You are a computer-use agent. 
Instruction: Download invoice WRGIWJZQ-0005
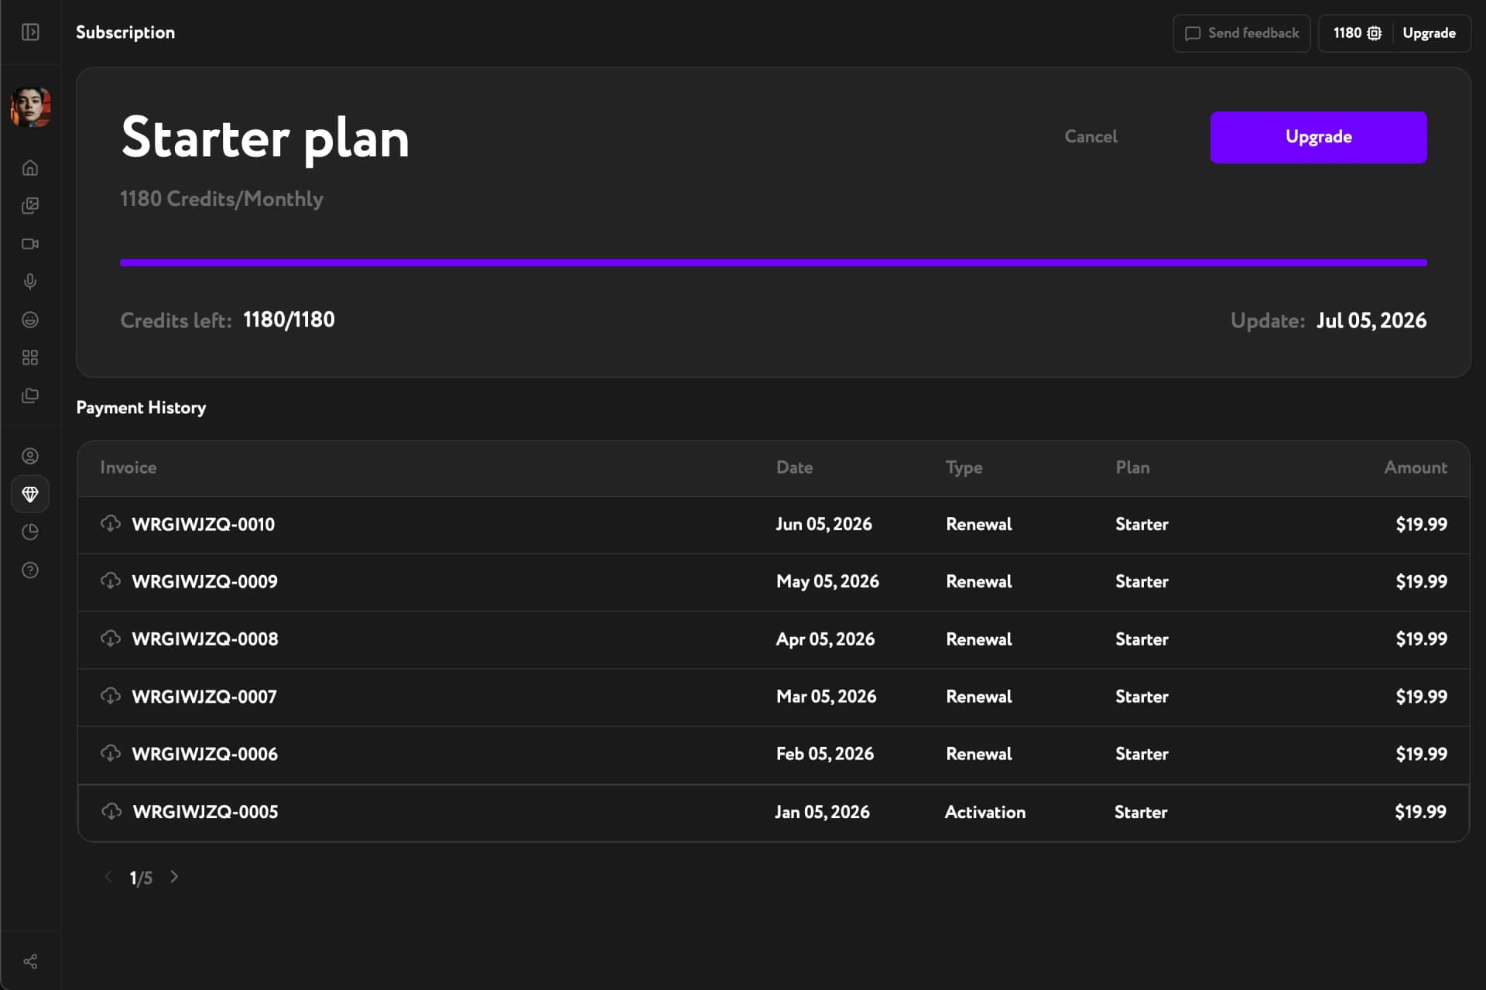point(111,811)
